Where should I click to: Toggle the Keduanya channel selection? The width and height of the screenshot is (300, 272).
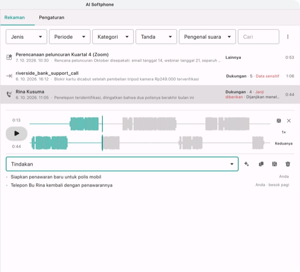point(284,144)
